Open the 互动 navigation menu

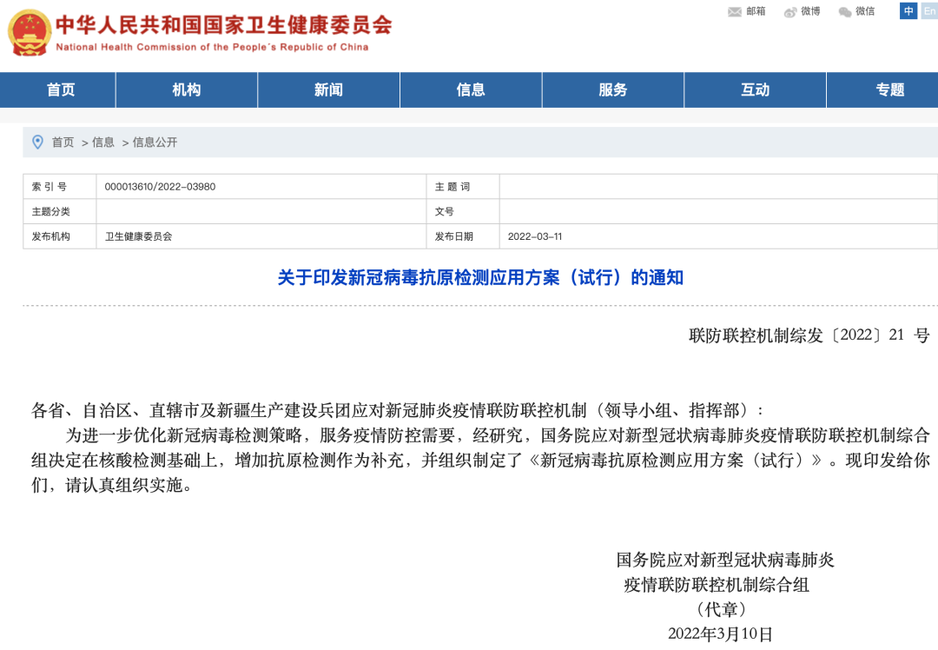tap(755, 89)
